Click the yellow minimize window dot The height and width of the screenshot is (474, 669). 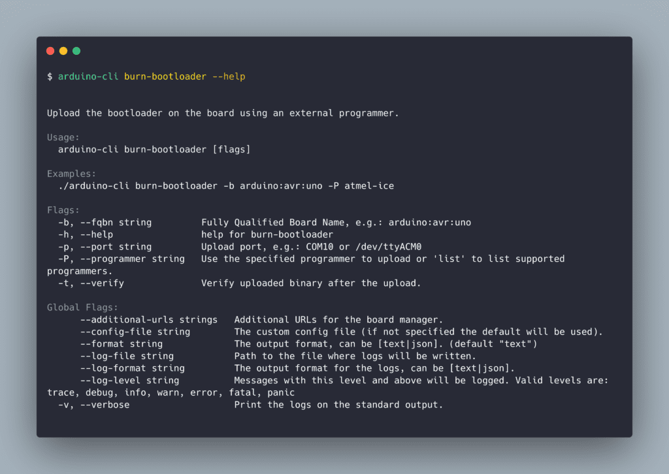pos(63,51)
